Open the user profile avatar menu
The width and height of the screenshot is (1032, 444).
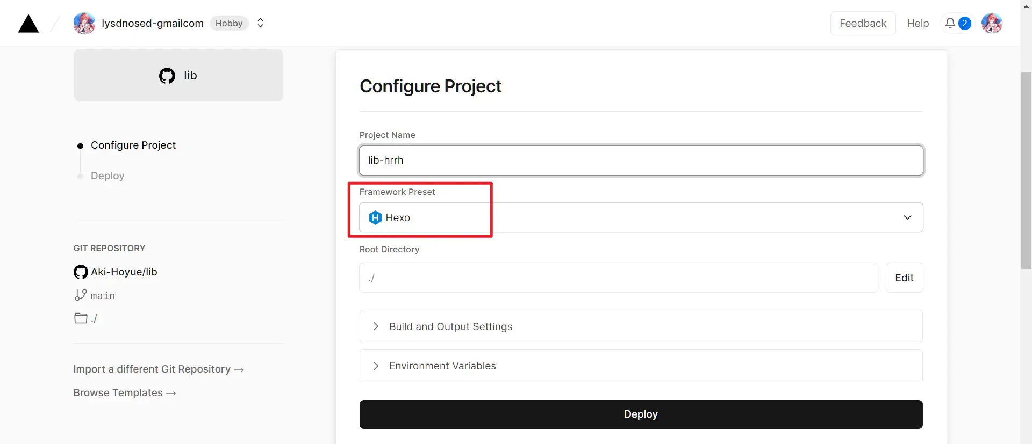[992, 23]
